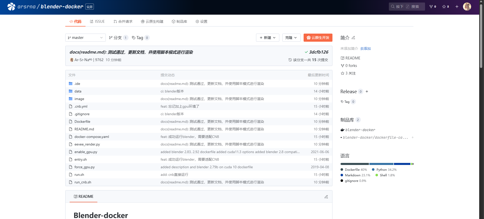
Task: Open entry.sh file
Action: [x=80, y=159]
